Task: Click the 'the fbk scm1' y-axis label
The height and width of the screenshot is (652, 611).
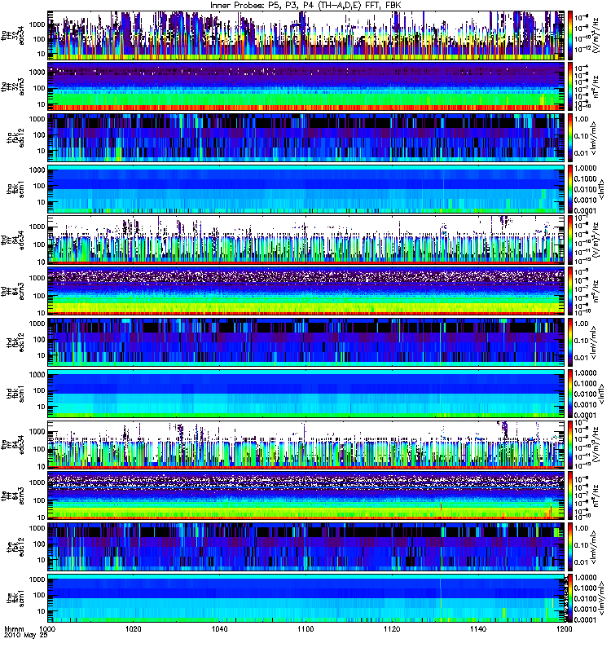Action: point(15,598)
